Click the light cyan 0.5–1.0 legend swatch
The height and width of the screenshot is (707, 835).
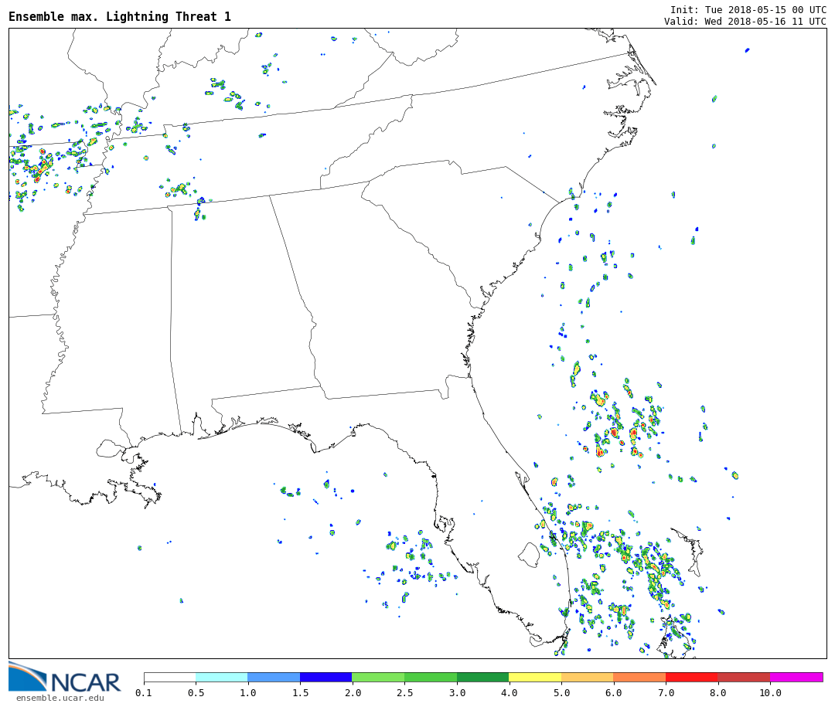(221, 677)
